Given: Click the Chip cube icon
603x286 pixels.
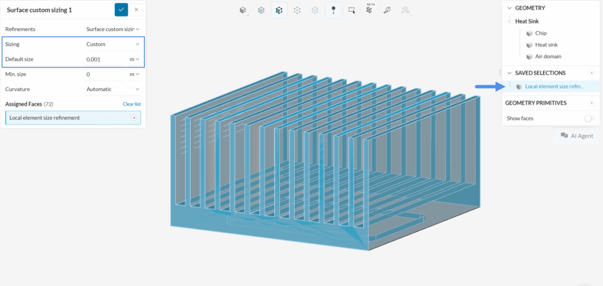Looking at the screenshot, I should pos(529,33).
